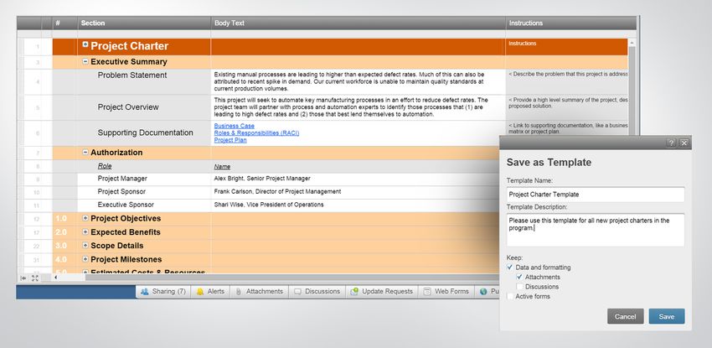Screen dimensions: 712x348
Task: Uncheck the Attachments checkbox in Keep options
Action: (519, 277)
